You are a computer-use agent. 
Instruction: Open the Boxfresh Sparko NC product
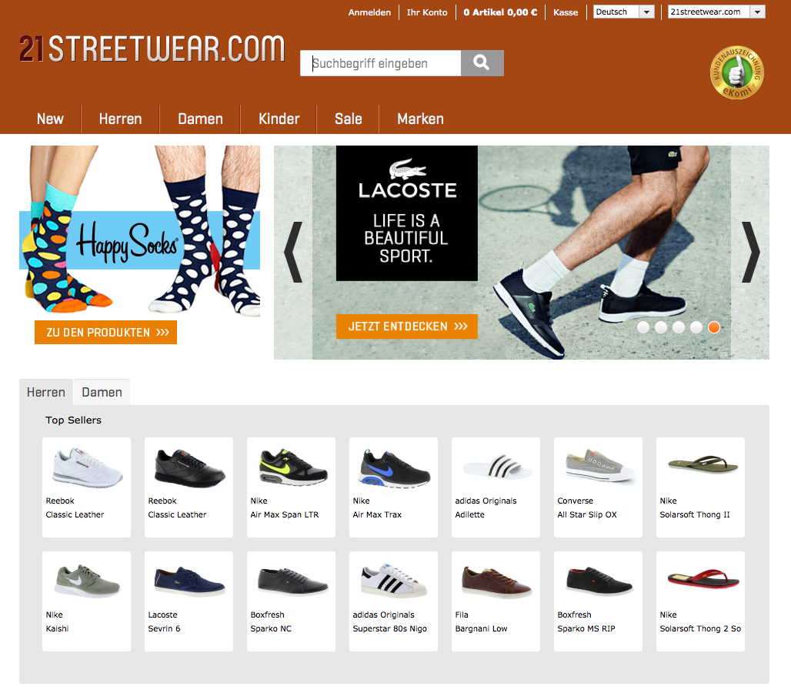click(x=291, y=601)
